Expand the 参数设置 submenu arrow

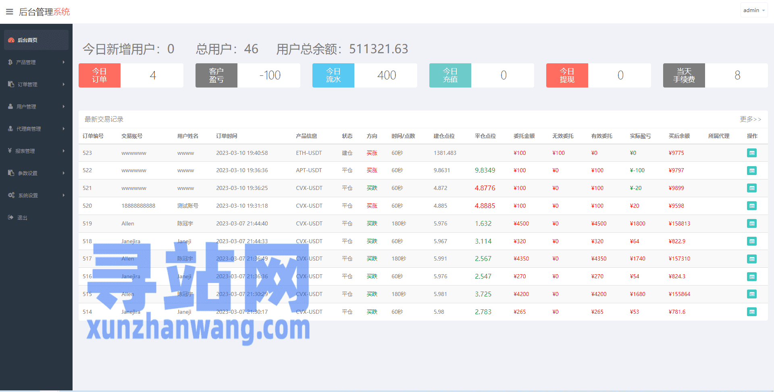pos(64,173)
